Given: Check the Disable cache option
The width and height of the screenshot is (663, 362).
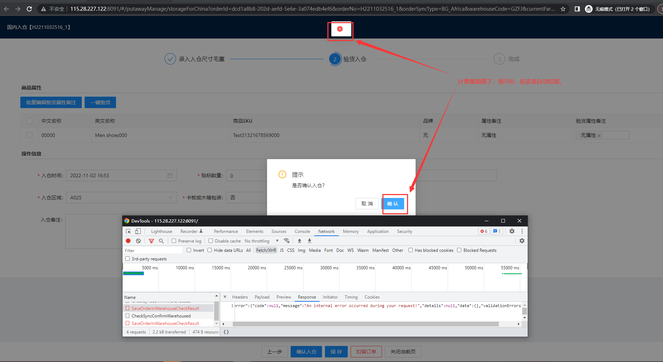Looking at the screenshot, I should (211, 241).
